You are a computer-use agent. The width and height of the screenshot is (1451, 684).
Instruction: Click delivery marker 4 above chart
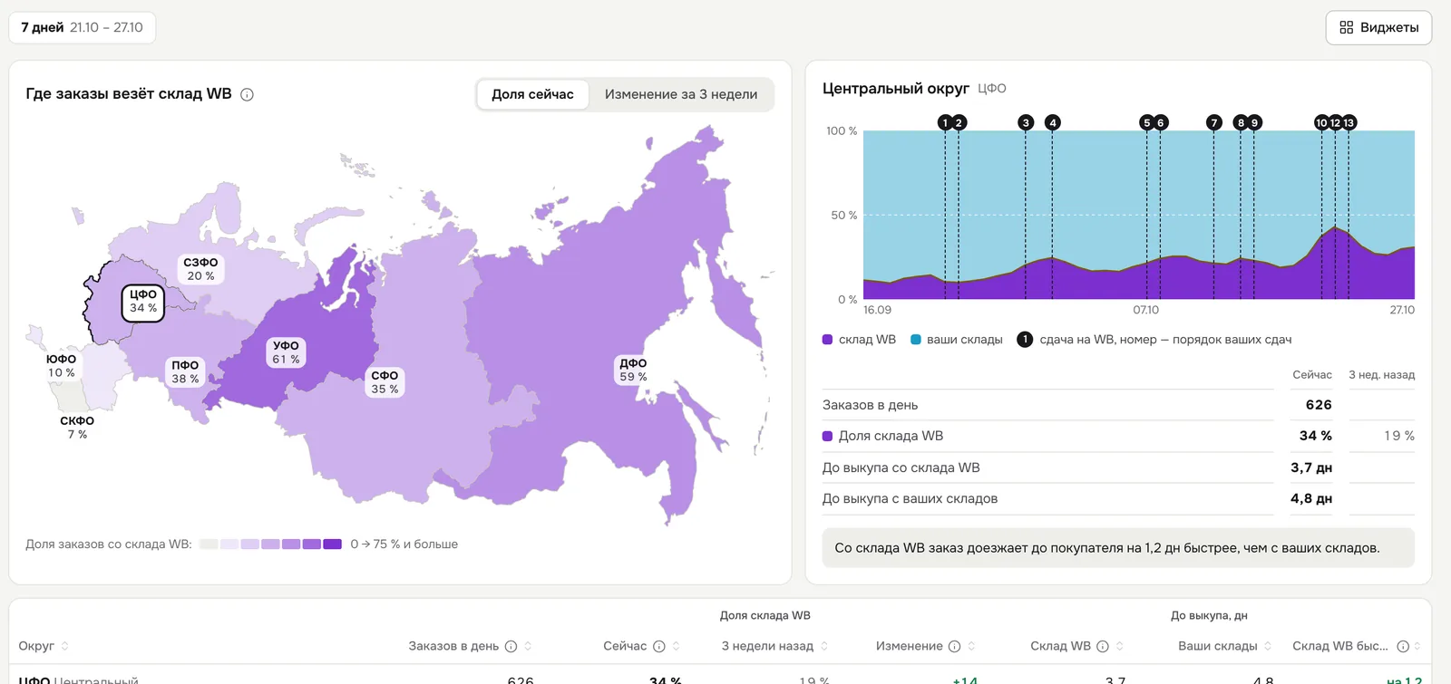click(1052, 122)
